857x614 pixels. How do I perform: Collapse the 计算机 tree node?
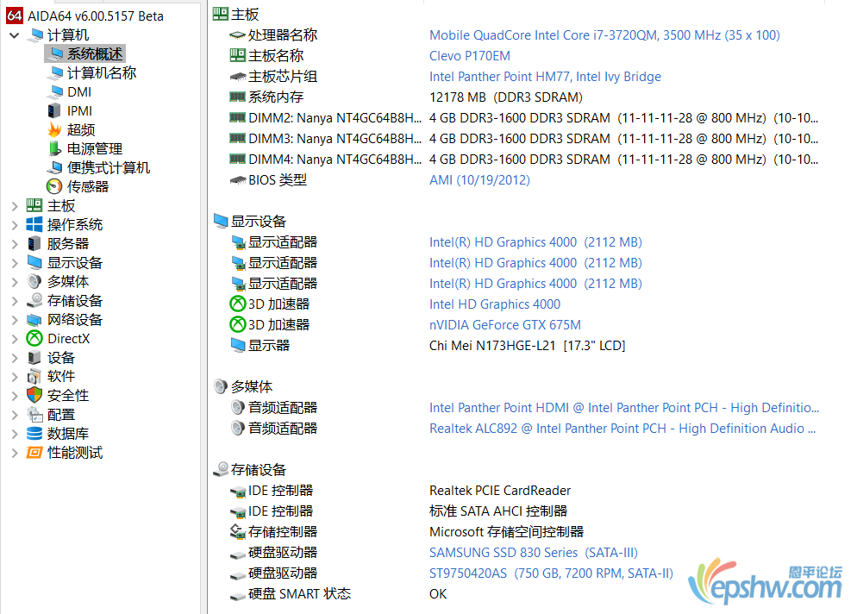pos(15,35)
